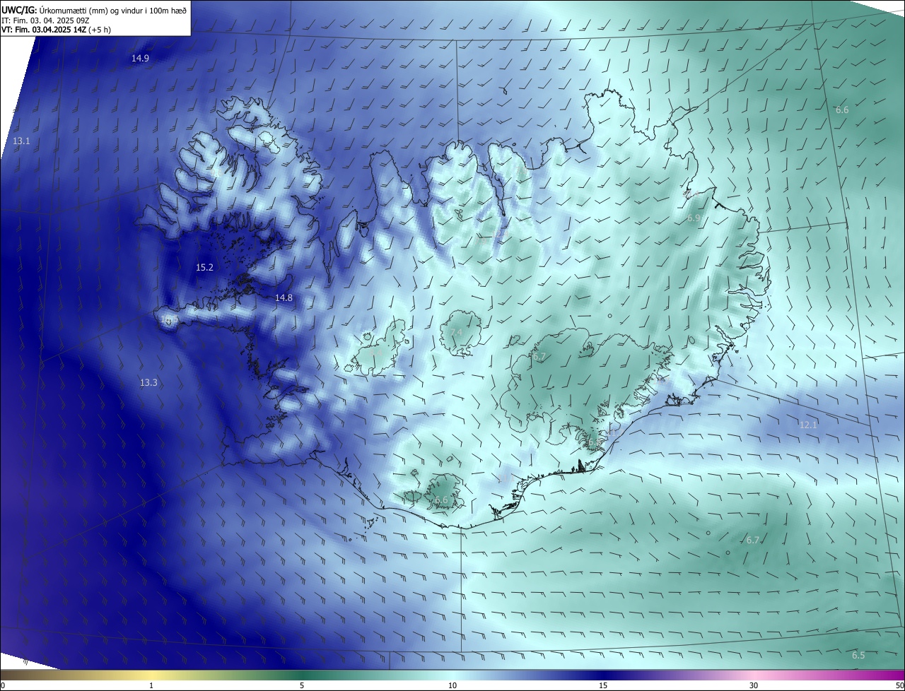905x691 pixels.
Task: Select the 16.5 value on Snæfellsnes peninsula tip
Action: [x=168, y=320]
